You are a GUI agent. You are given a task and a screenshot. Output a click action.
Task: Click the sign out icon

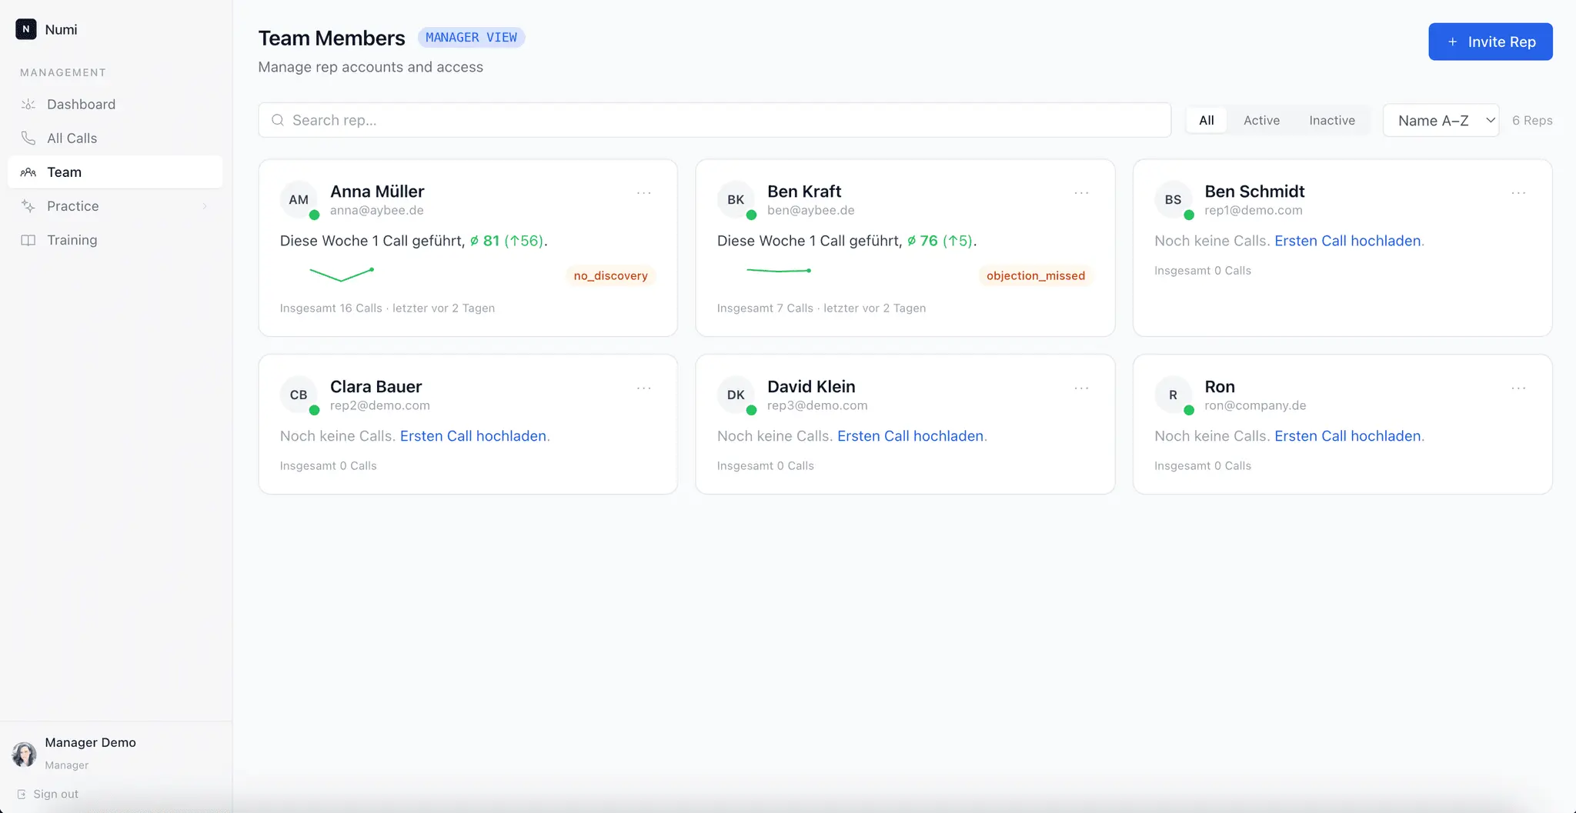pyautogui.click(x=22, y=794)
